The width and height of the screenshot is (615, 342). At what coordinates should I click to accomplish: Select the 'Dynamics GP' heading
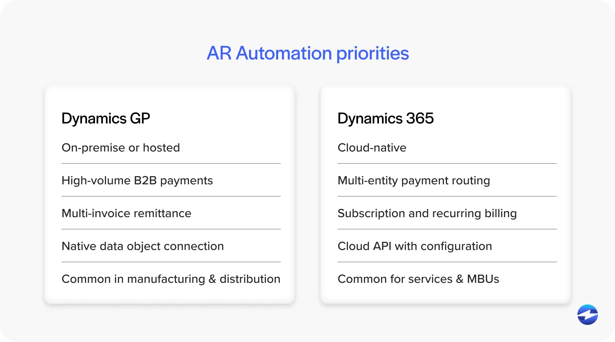pos(106,119)
